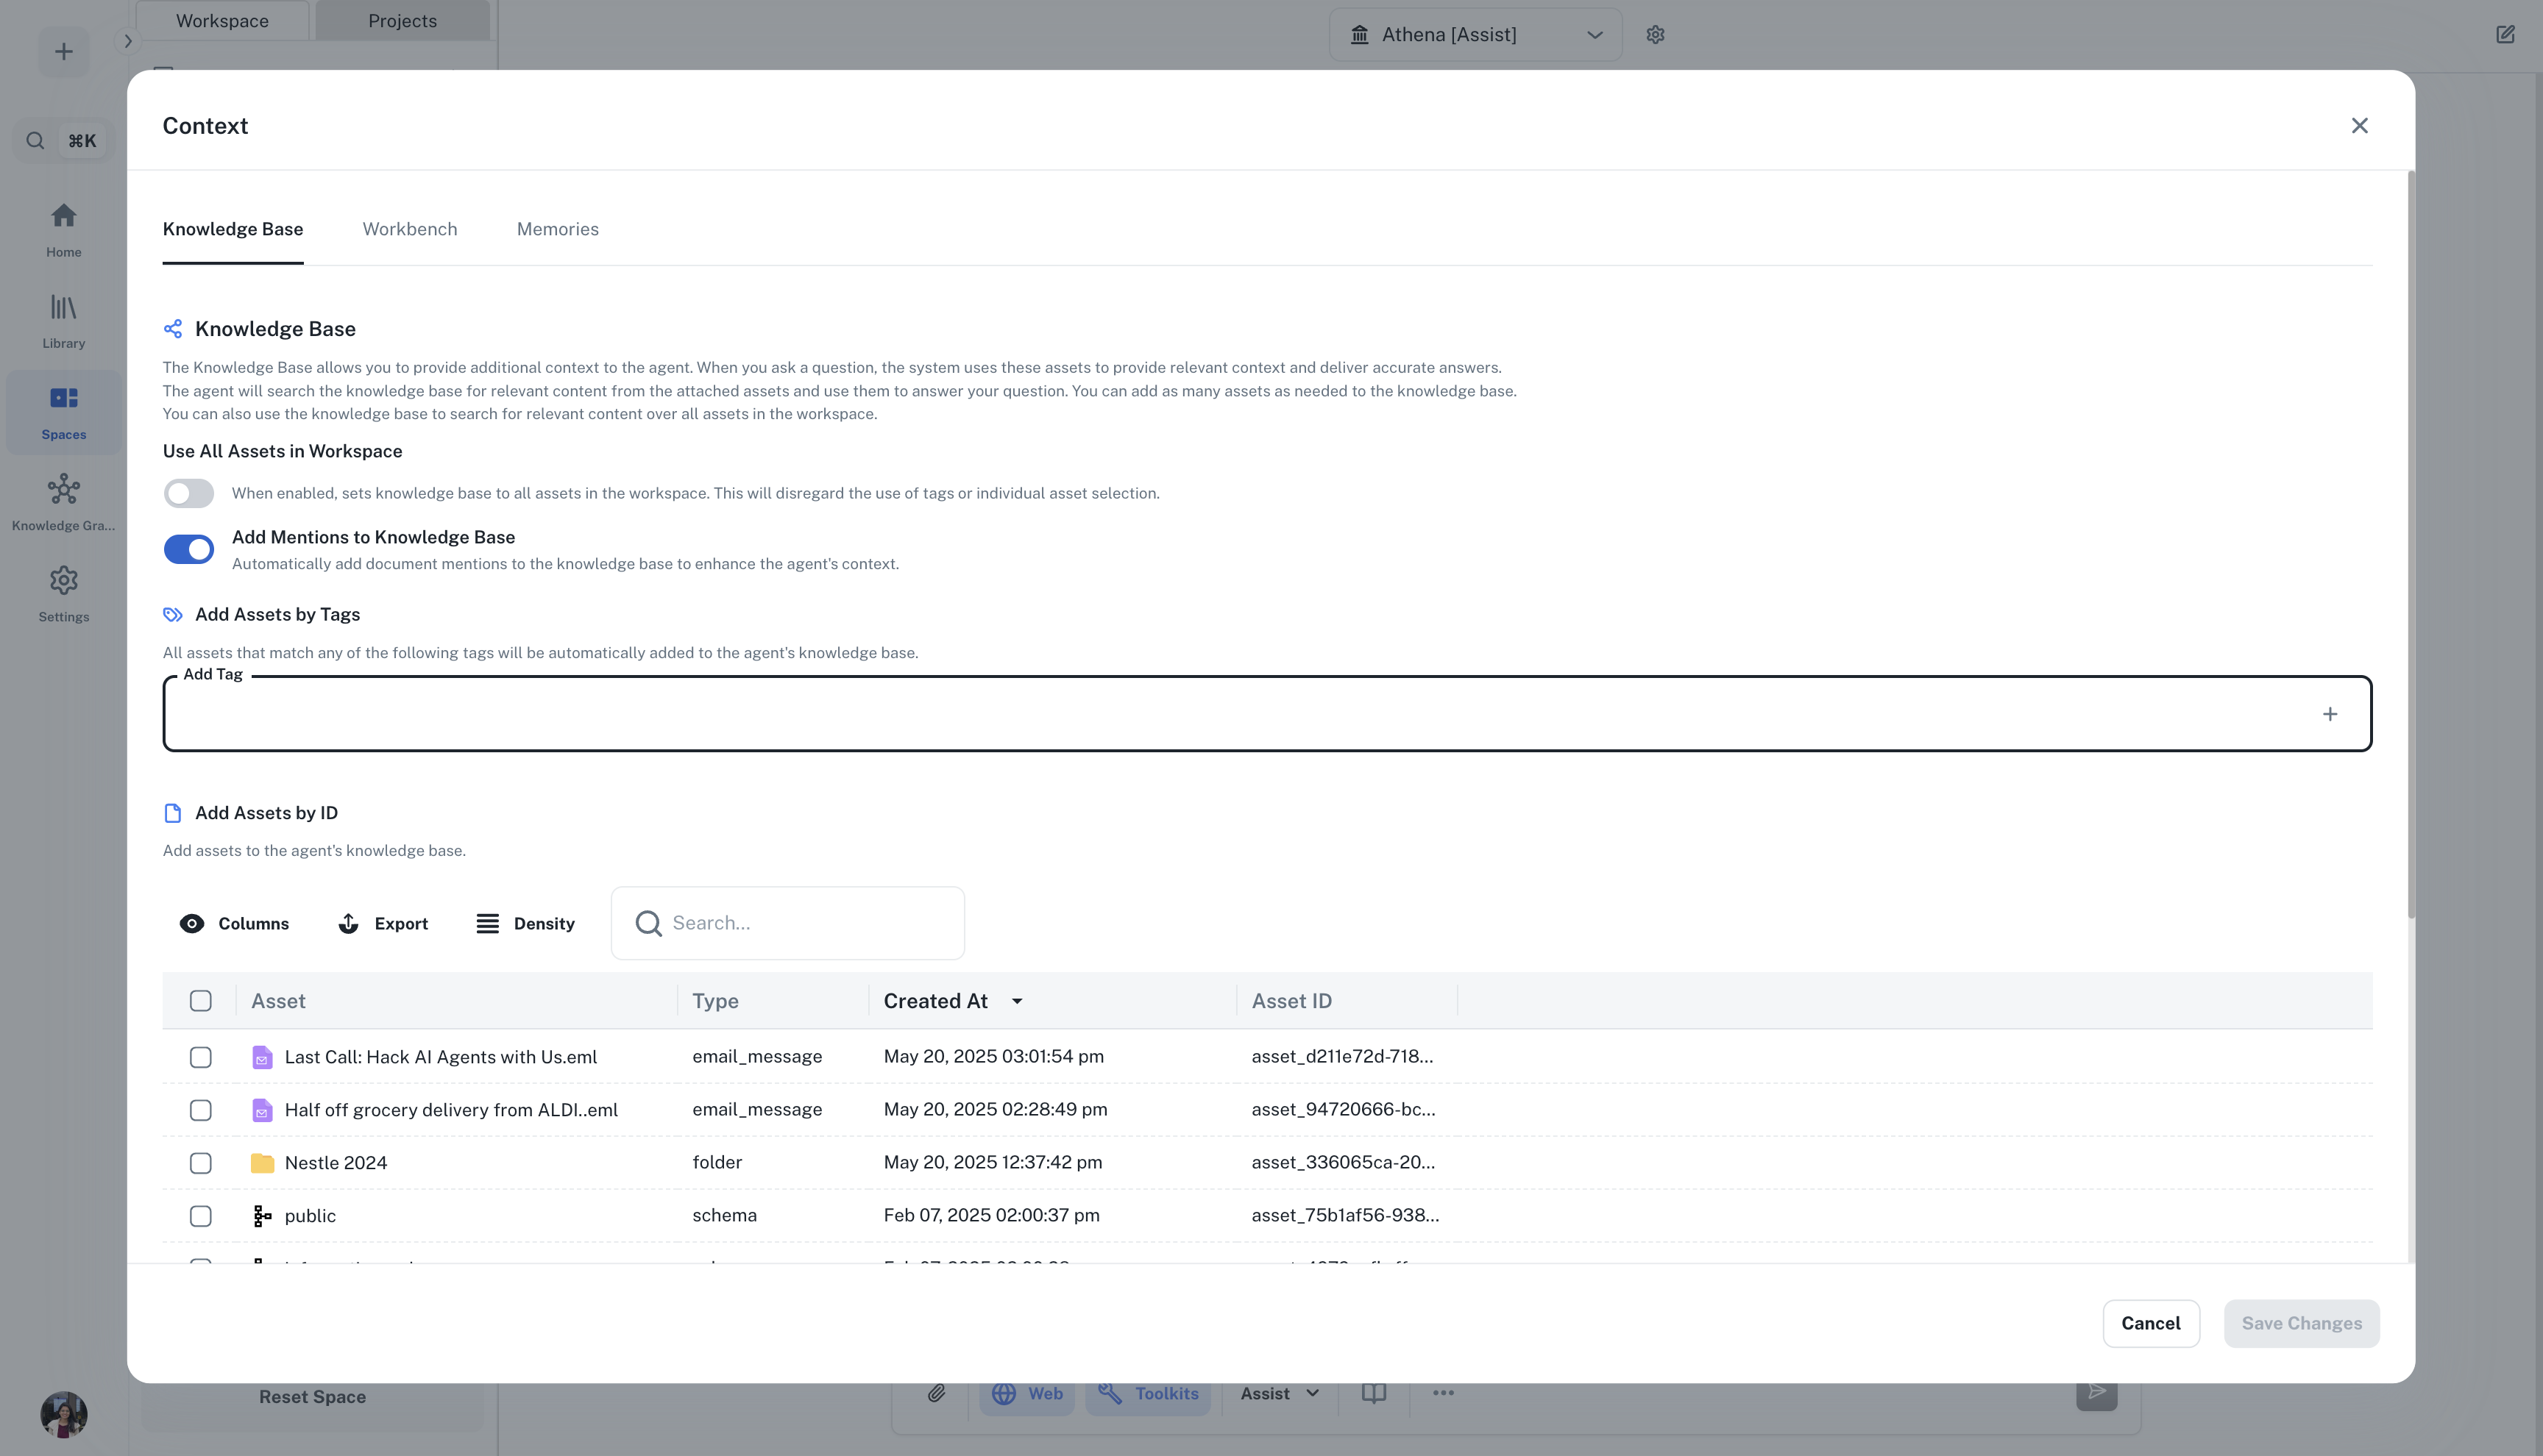Switch to the Memories tab
The width and height of the screenshot is (2543, 1456).
click(x=557, y=229)
